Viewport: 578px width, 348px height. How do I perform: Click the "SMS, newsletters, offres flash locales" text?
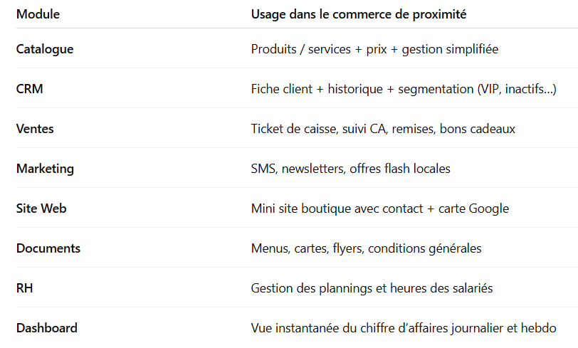coord(350,169)
